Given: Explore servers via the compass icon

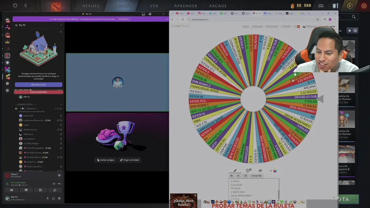Looking at the screenshot, I should [8, 90].
